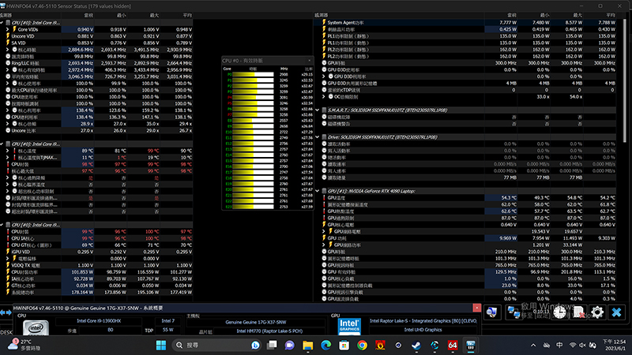Click the P0 core bar in clock popup
The height and width of the screenshot is (355, 632).
pos(253,74)
